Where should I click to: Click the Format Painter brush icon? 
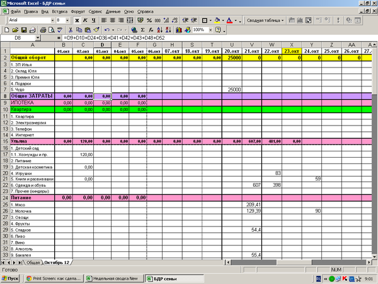click(96, 30)
